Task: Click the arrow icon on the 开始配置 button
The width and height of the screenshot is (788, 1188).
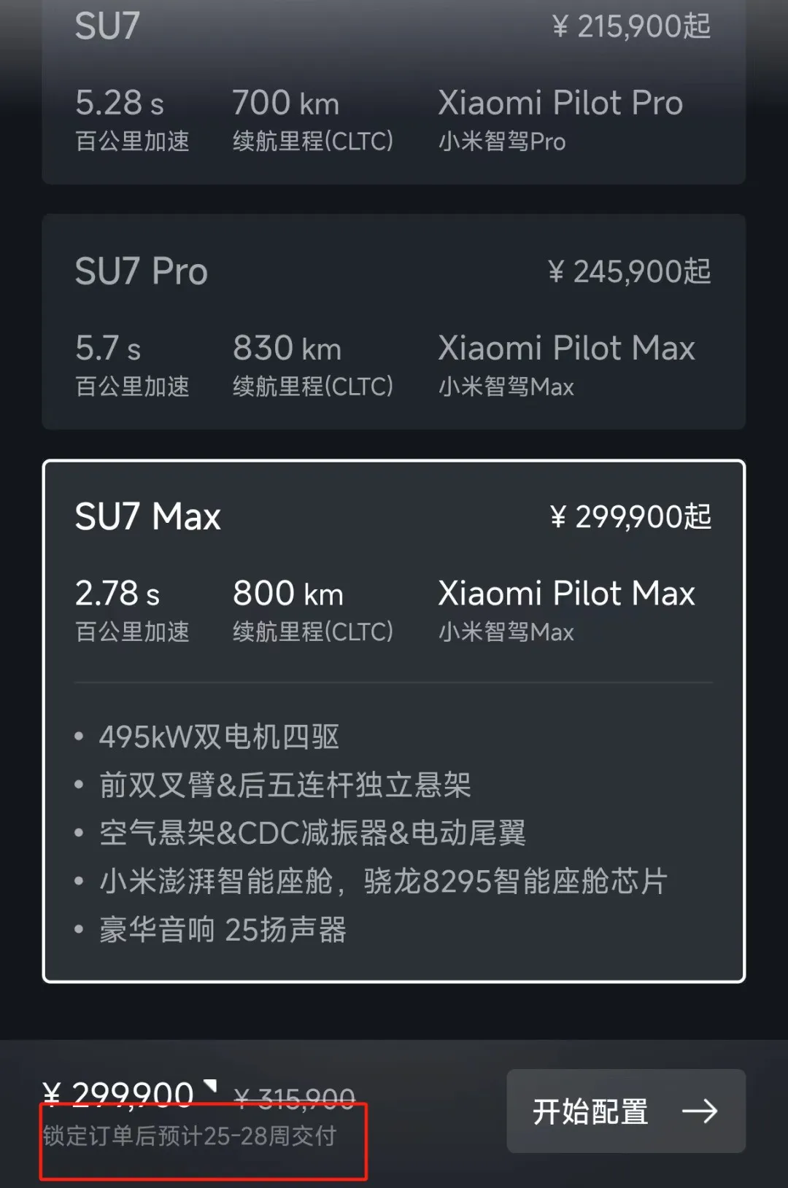Action: (702, 1111)
